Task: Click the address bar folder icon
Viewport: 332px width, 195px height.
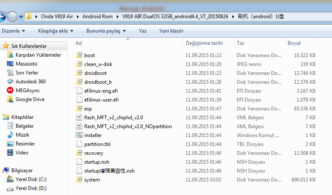Action: pyautogui.click(x=29, y=16)
